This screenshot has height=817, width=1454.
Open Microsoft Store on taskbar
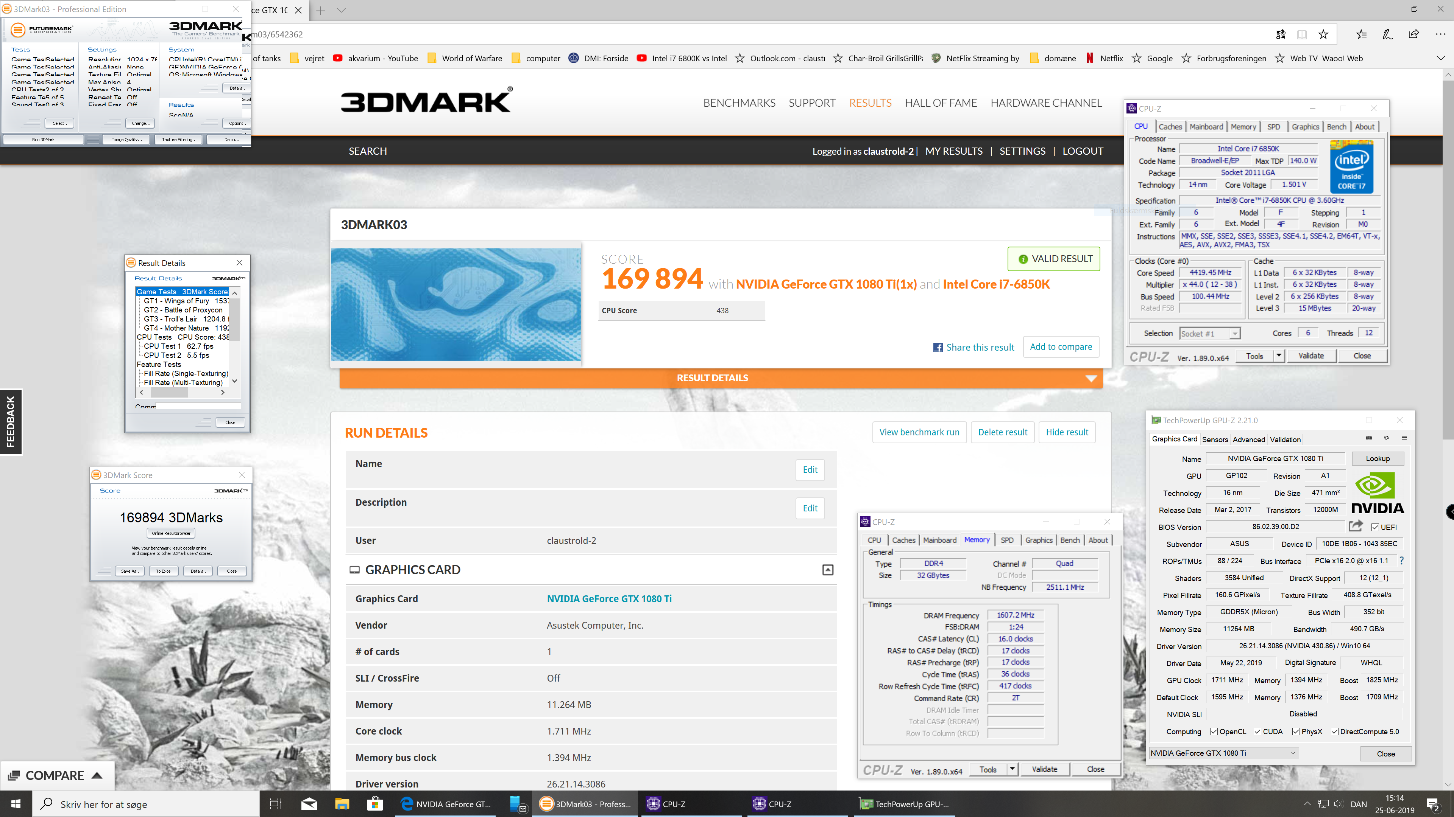tap(375, 804)
